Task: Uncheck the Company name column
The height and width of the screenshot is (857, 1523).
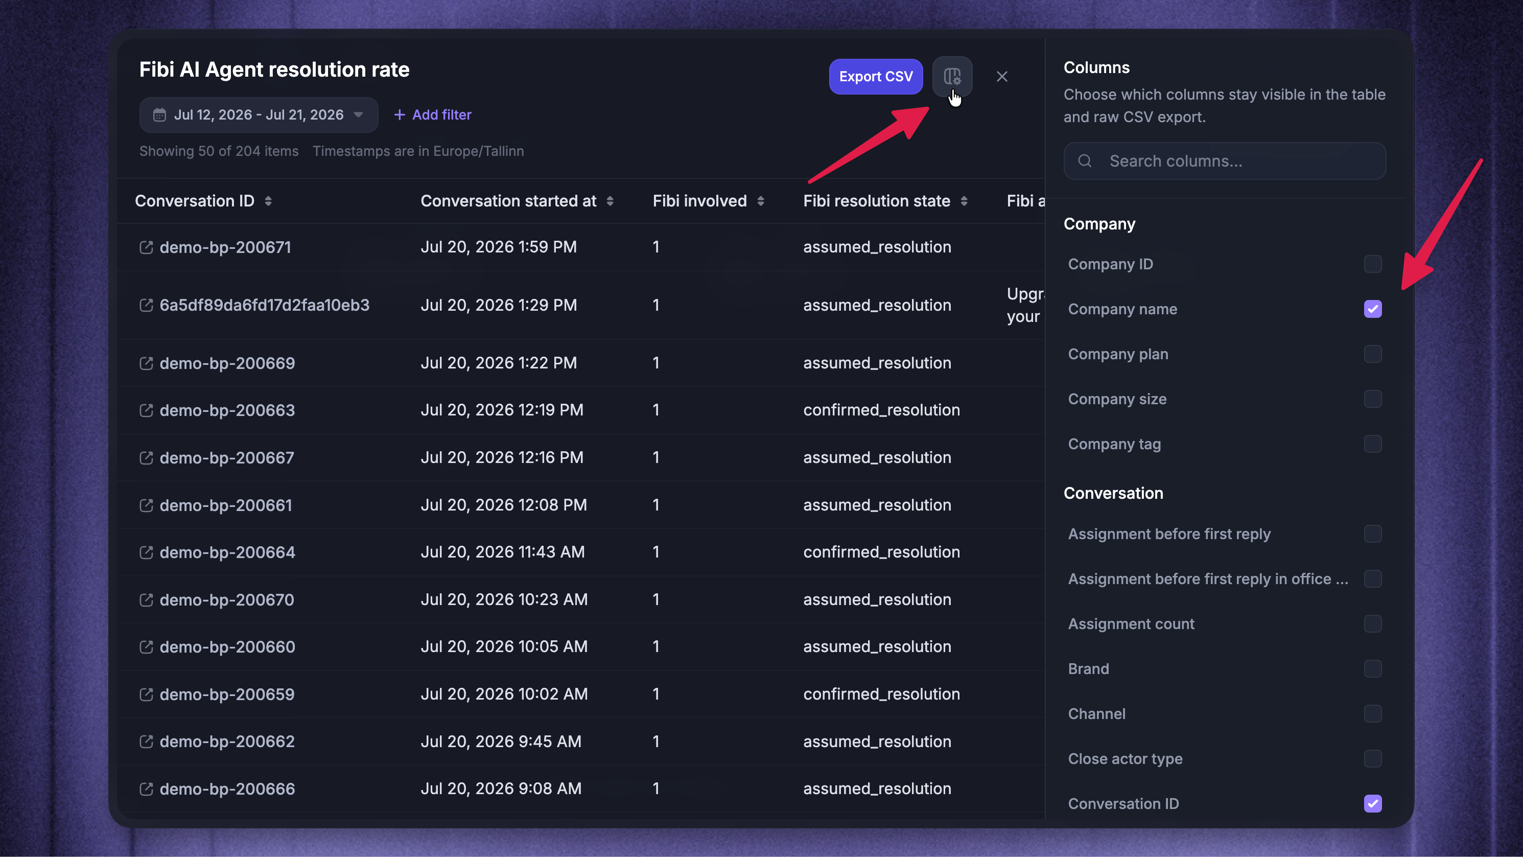Action: (1373, 309)
